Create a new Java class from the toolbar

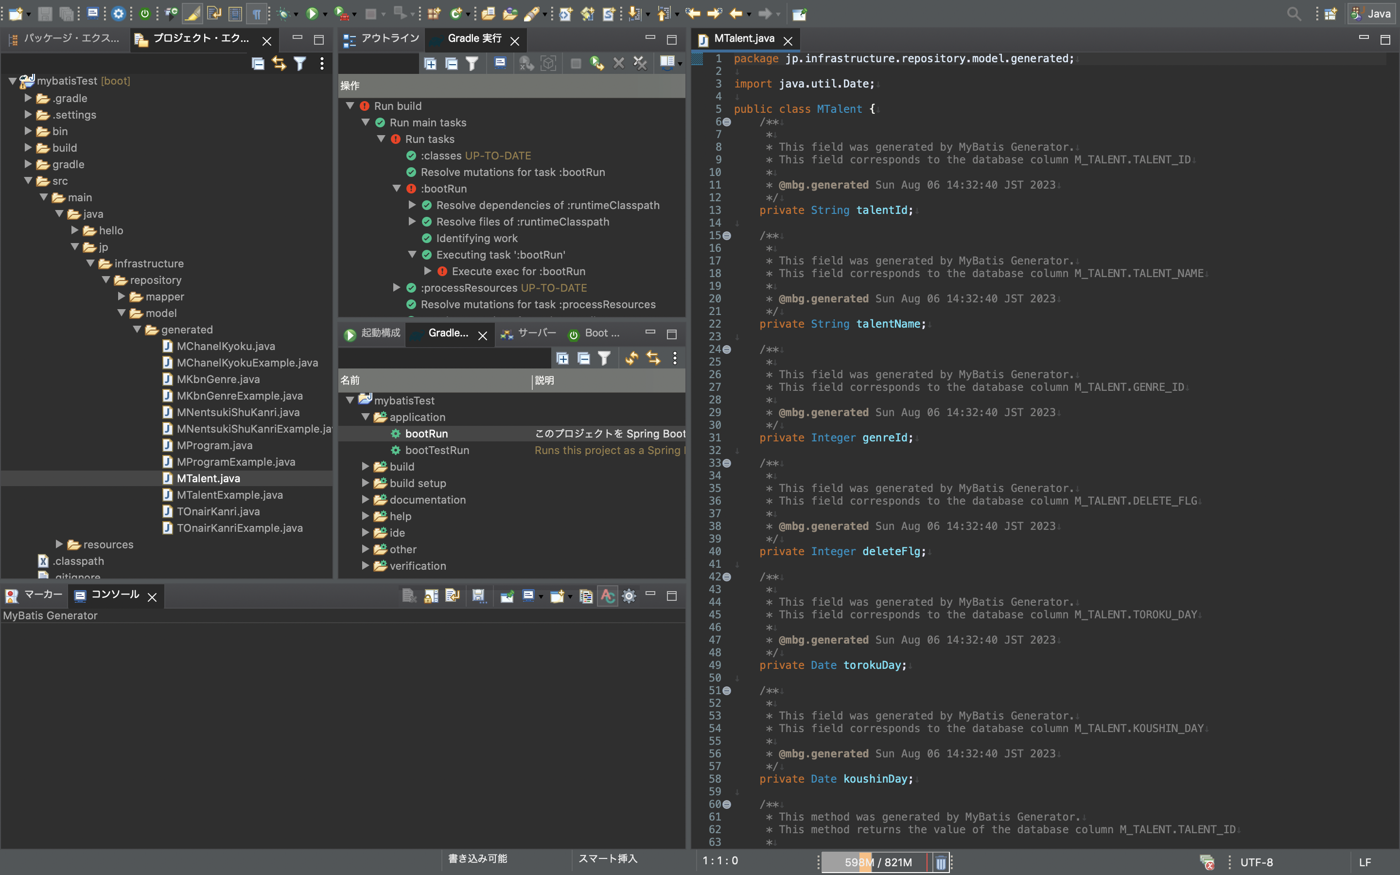pyautogui.click(x=457, y=14)
